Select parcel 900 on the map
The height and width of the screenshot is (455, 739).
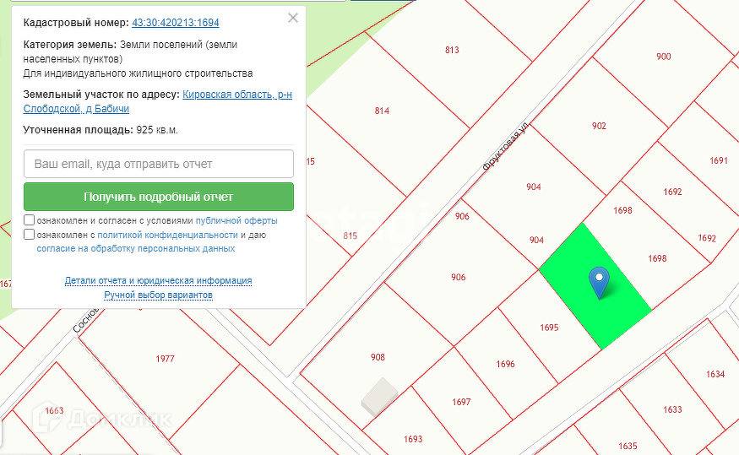click(663, 57)
